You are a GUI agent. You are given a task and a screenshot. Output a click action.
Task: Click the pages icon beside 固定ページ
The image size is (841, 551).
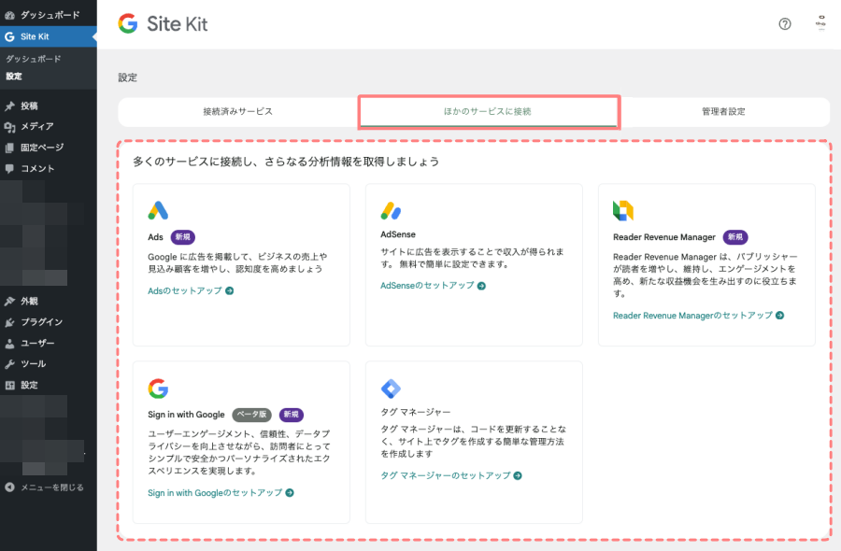point(9,148)
